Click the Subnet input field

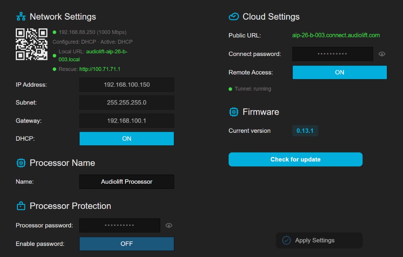(x=127, y=102)
